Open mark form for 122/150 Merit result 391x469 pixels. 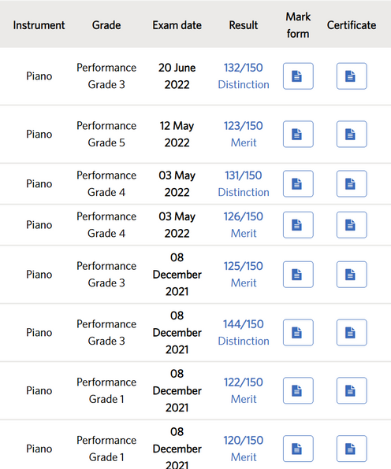[x=298, y=390]
